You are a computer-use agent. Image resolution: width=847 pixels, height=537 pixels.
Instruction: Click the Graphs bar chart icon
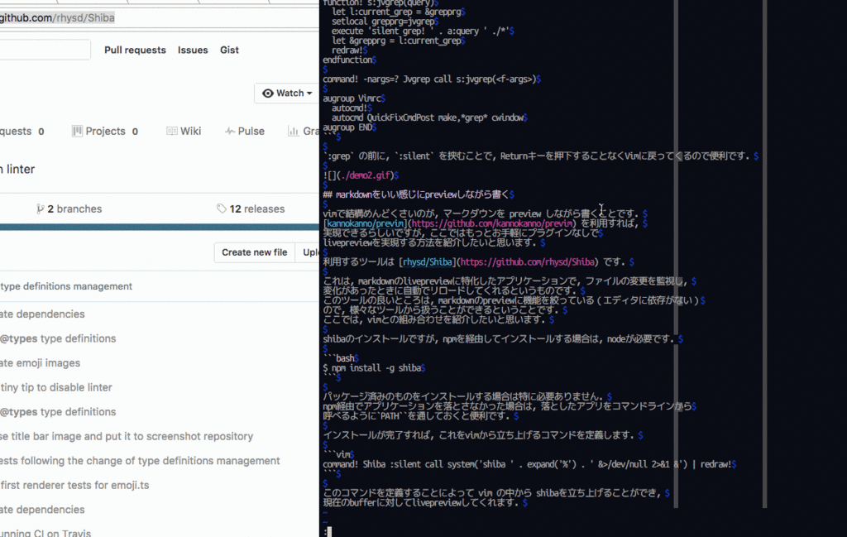(294, 131)
